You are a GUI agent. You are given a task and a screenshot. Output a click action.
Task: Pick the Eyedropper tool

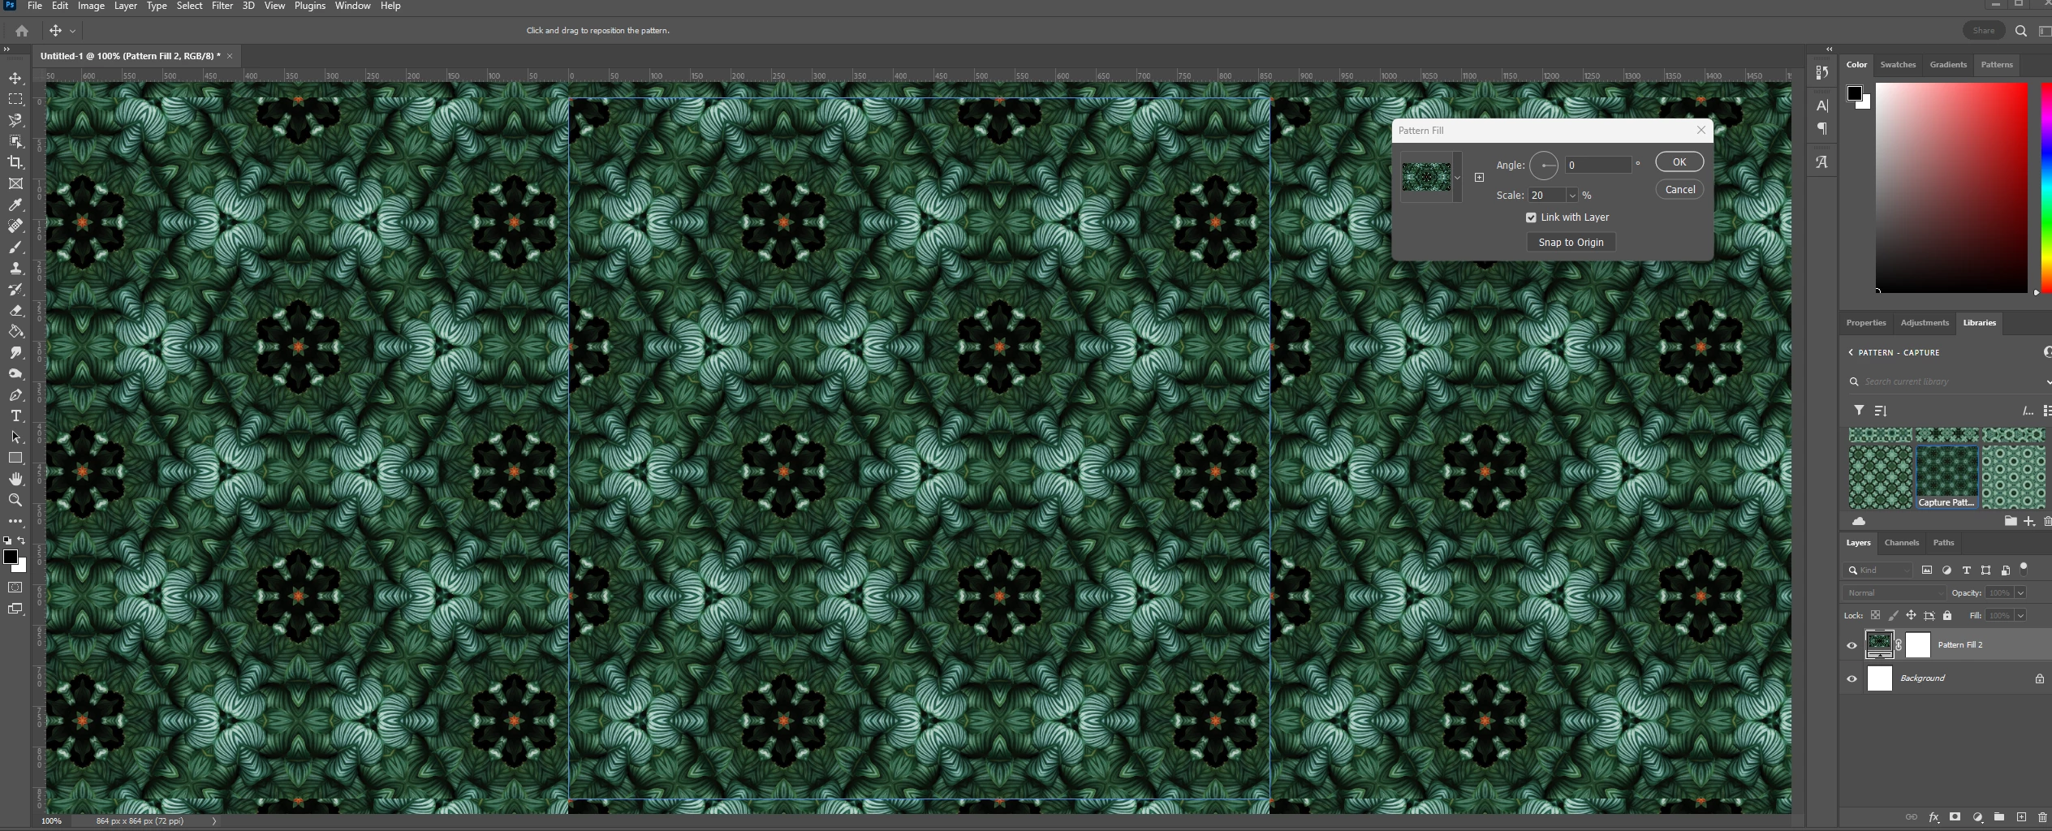[x=15, y=205]
